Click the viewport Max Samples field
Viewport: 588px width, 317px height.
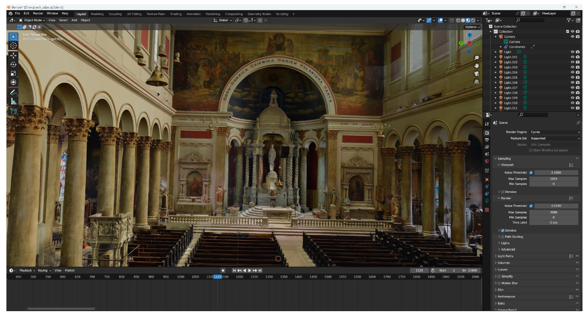click(x=554, y=179)
